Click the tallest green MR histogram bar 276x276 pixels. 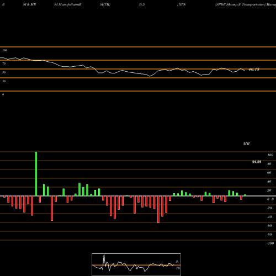click(36, 174)
